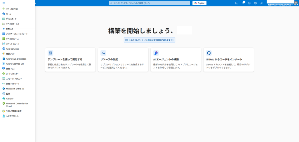Open the コストの管理と請求 icon
This screenshot has height=142, width=299.
[4, 111]
